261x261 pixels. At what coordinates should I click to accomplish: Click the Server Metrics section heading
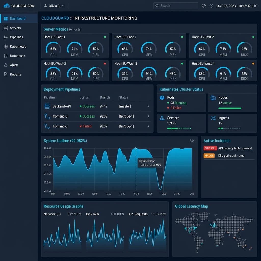56,29
